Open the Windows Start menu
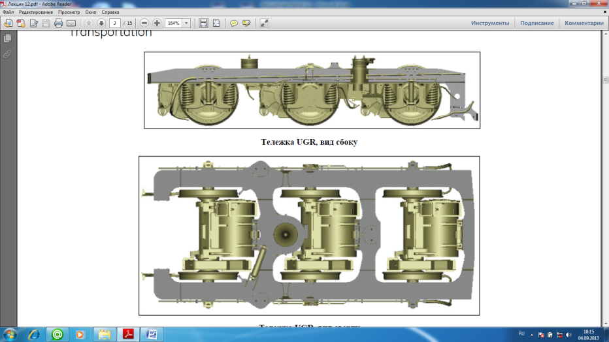The height and width of the screenshot is (342, 609). [x=10, y=334]
